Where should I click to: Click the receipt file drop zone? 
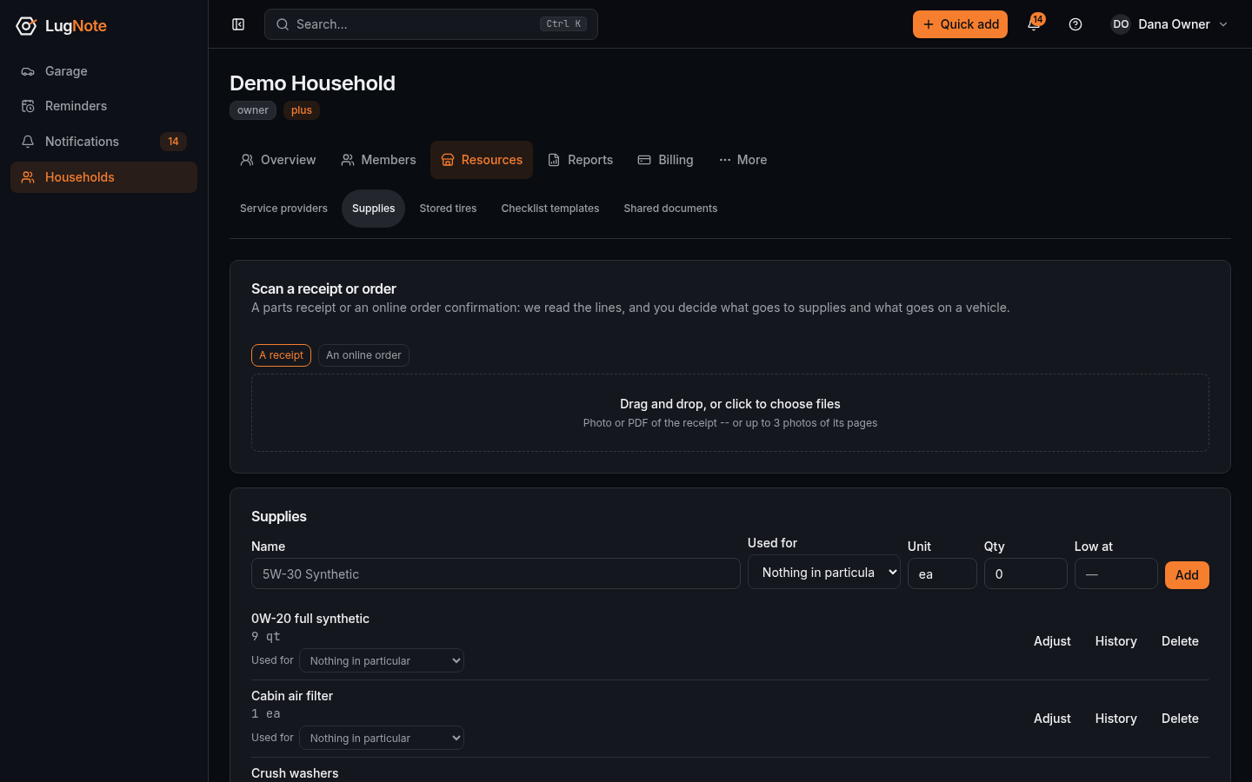point(730,413)
